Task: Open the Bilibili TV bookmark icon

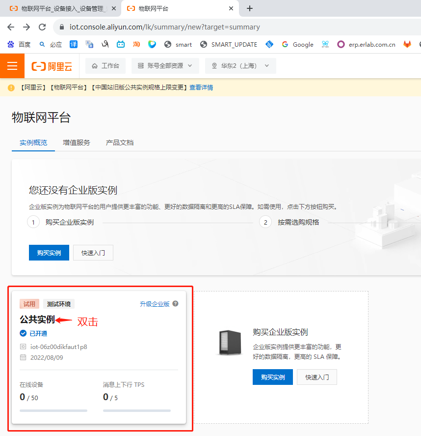Action: point(121,44)
